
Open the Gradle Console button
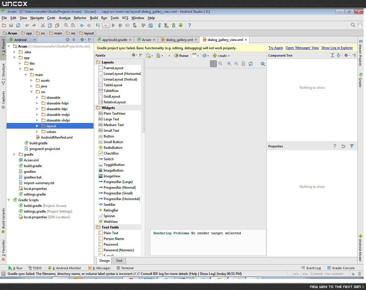coord(341,268)
